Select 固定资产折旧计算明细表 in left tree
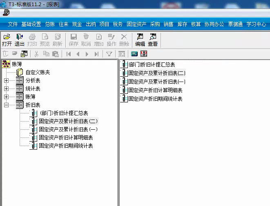 [66, 137]
